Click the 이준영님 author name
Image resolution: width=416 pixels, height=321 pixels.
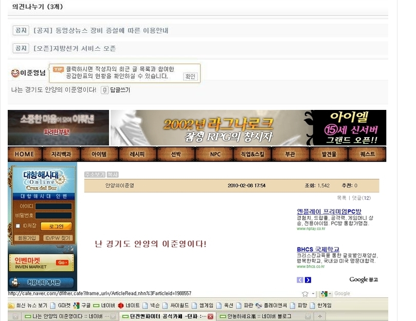pyautogui.click(x=33, y=72)
